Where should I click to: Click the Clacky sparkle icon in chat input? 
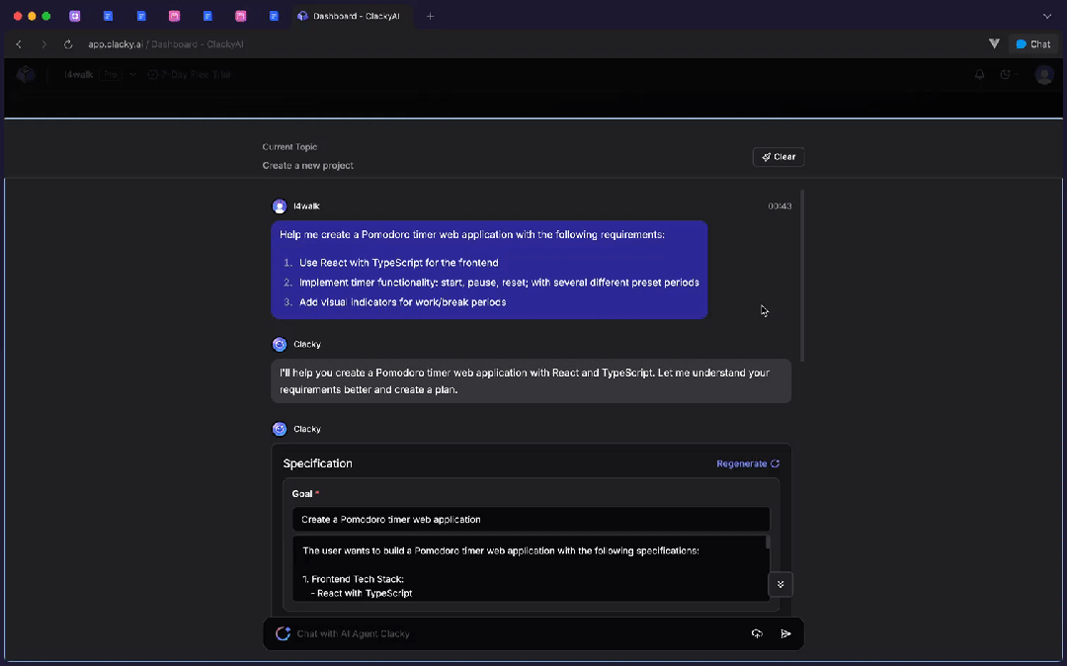click(x=283, y=633)
